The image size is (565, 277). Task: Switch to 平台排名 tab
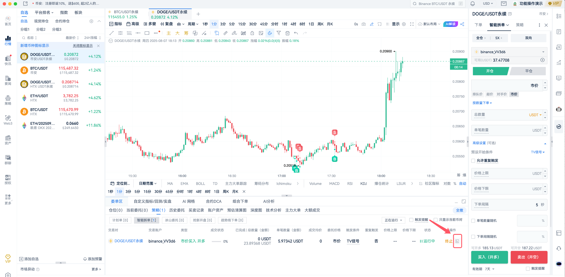(44, 12)
